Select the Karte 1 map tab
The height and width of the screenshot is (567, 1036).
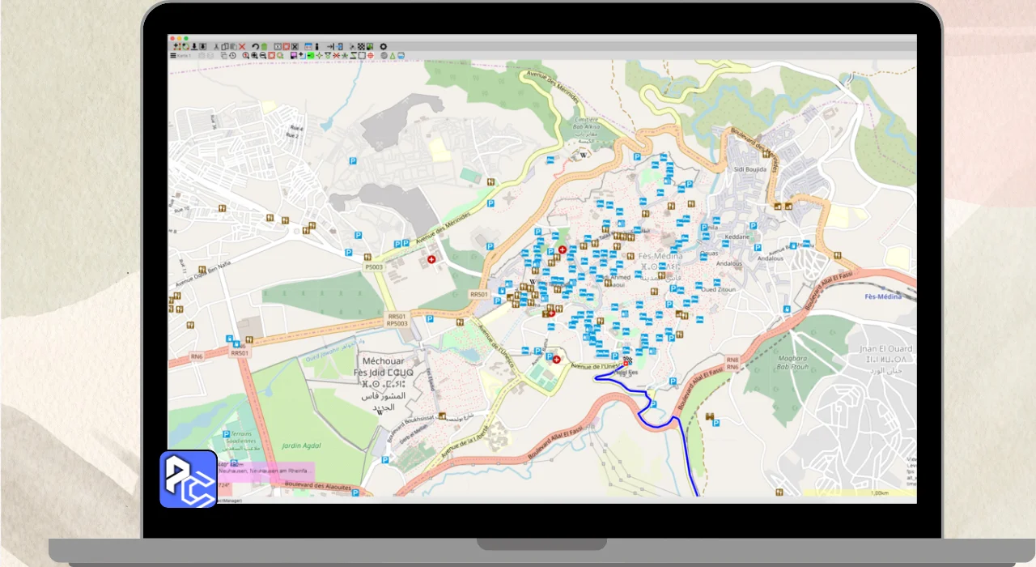pos(184,56)
